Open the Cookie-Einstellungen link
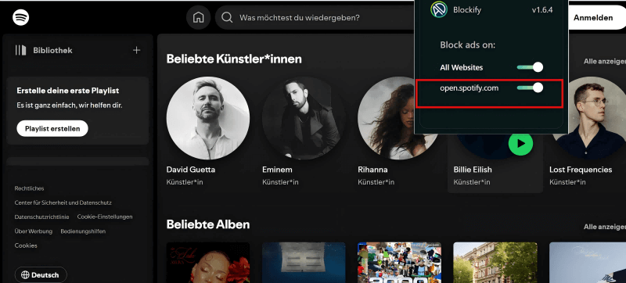Screen dimensions: 626x283 pos(105,217)
